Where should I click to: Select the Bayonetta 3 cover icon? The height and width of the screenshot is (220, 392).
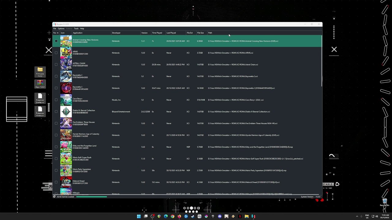[x=66, y=88]
